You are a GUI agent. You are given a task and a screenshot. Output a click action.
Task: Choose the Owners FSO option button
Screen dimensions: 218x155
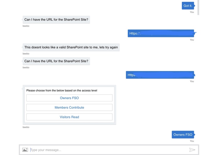click(x=69, y=98)
